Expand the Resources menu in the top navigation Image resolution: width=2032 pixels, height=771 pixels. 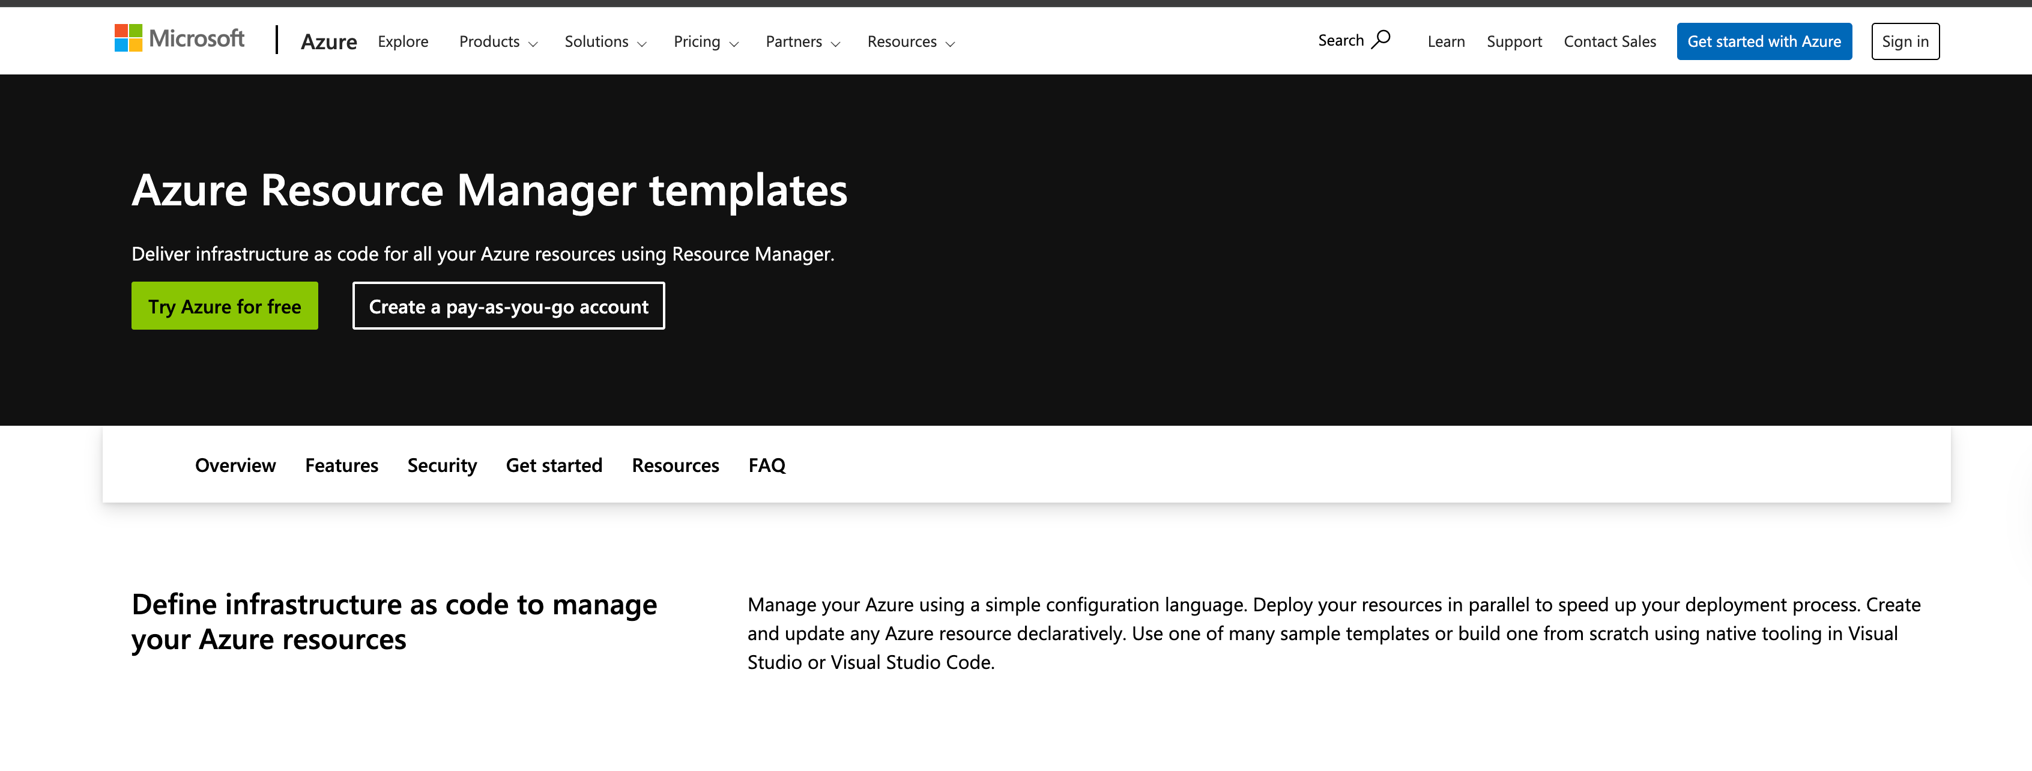910,42
